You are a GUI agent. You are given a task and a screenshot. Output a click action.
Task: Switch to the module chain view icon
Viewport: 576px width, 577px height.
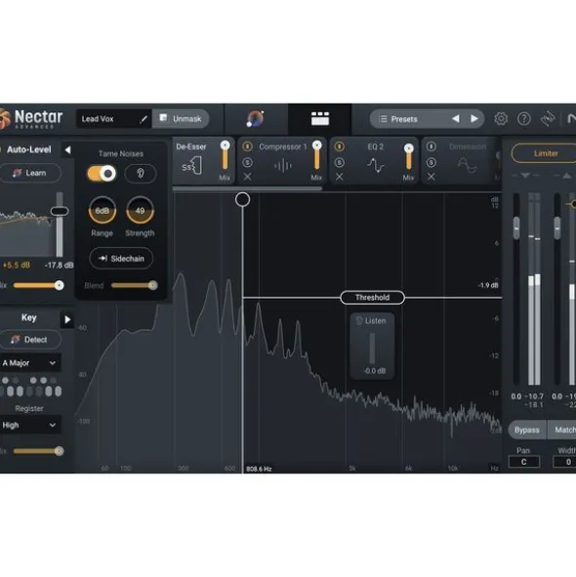point(320,118)
